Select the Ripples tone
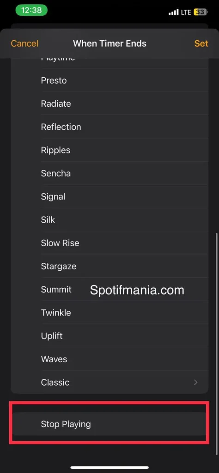The image size is (219, 473). 109,150
